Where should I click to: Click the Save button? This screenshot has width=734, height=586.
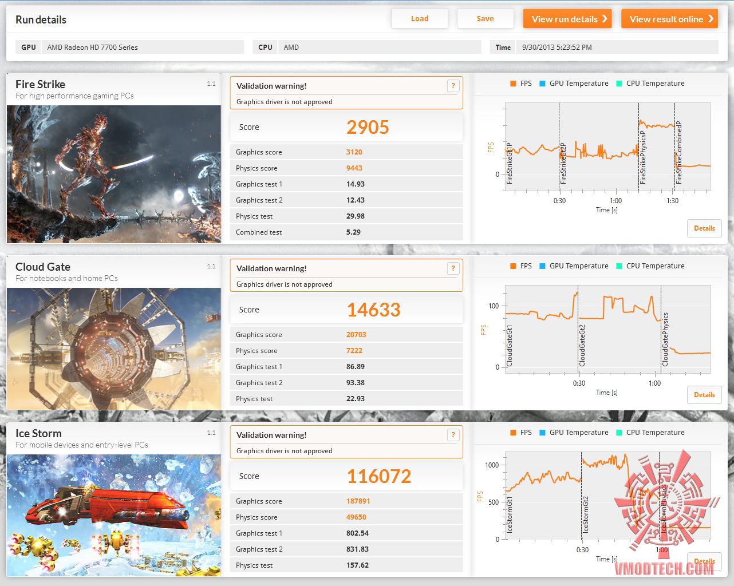485,19
